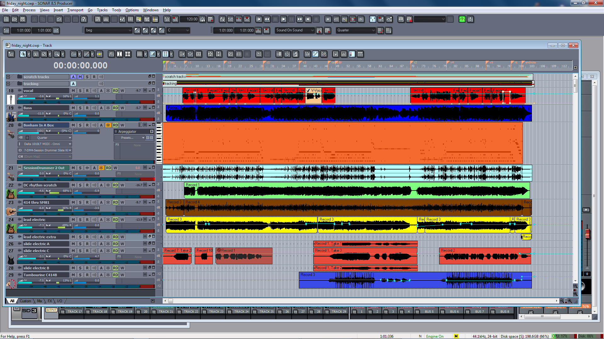604x339 pixels.
Task: Open a project with folder icon
Action: tap(14, 19)
